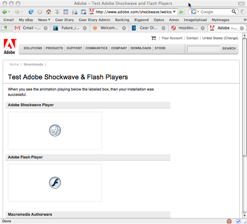Reload the page with the blue refresh icon
Screen dimensions: 247x224
point(31,12)
